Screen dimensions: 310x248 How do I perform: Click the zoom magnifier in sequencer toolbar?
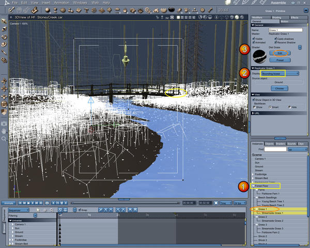(x=52, y=210)
